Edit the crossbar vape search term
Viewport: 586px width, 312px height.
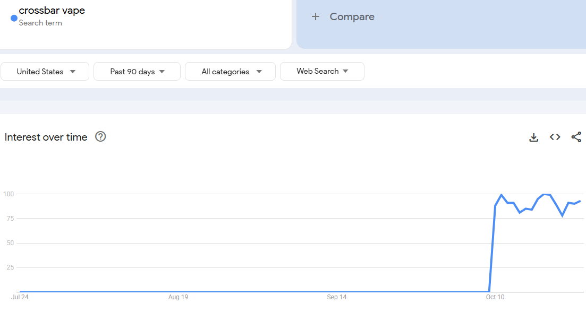[x=52, y=11]
